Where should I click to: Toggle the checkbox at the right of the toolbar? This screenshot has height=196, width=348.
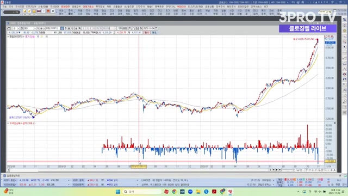click(x=335, y=10)
